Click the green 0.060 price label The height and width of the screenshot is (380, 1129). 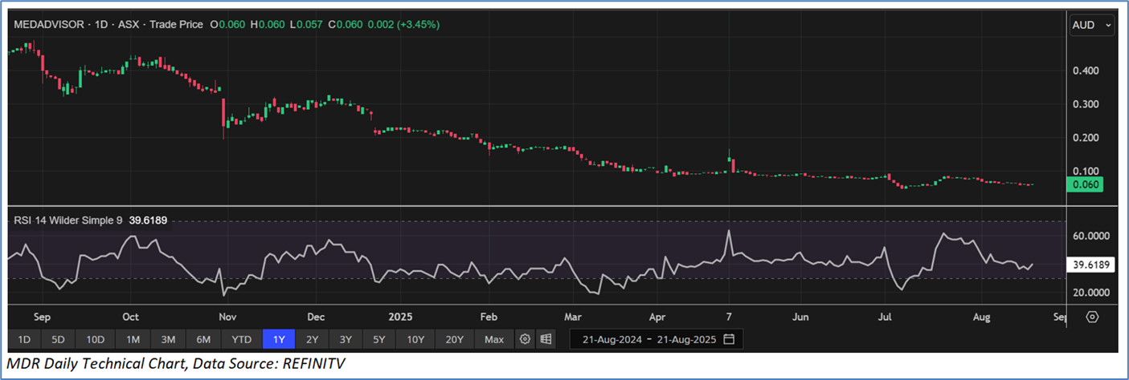(1084, 185)
